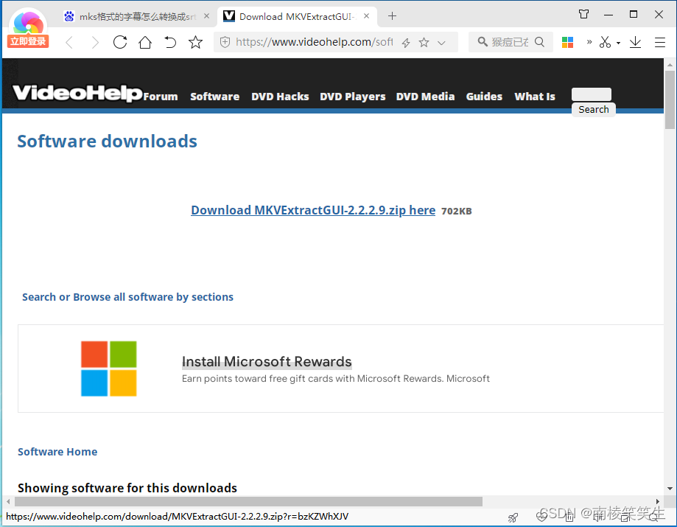
Task: Click the undo/restore closed tab icon
Action: pyautogui.click(x=171, y=42)
